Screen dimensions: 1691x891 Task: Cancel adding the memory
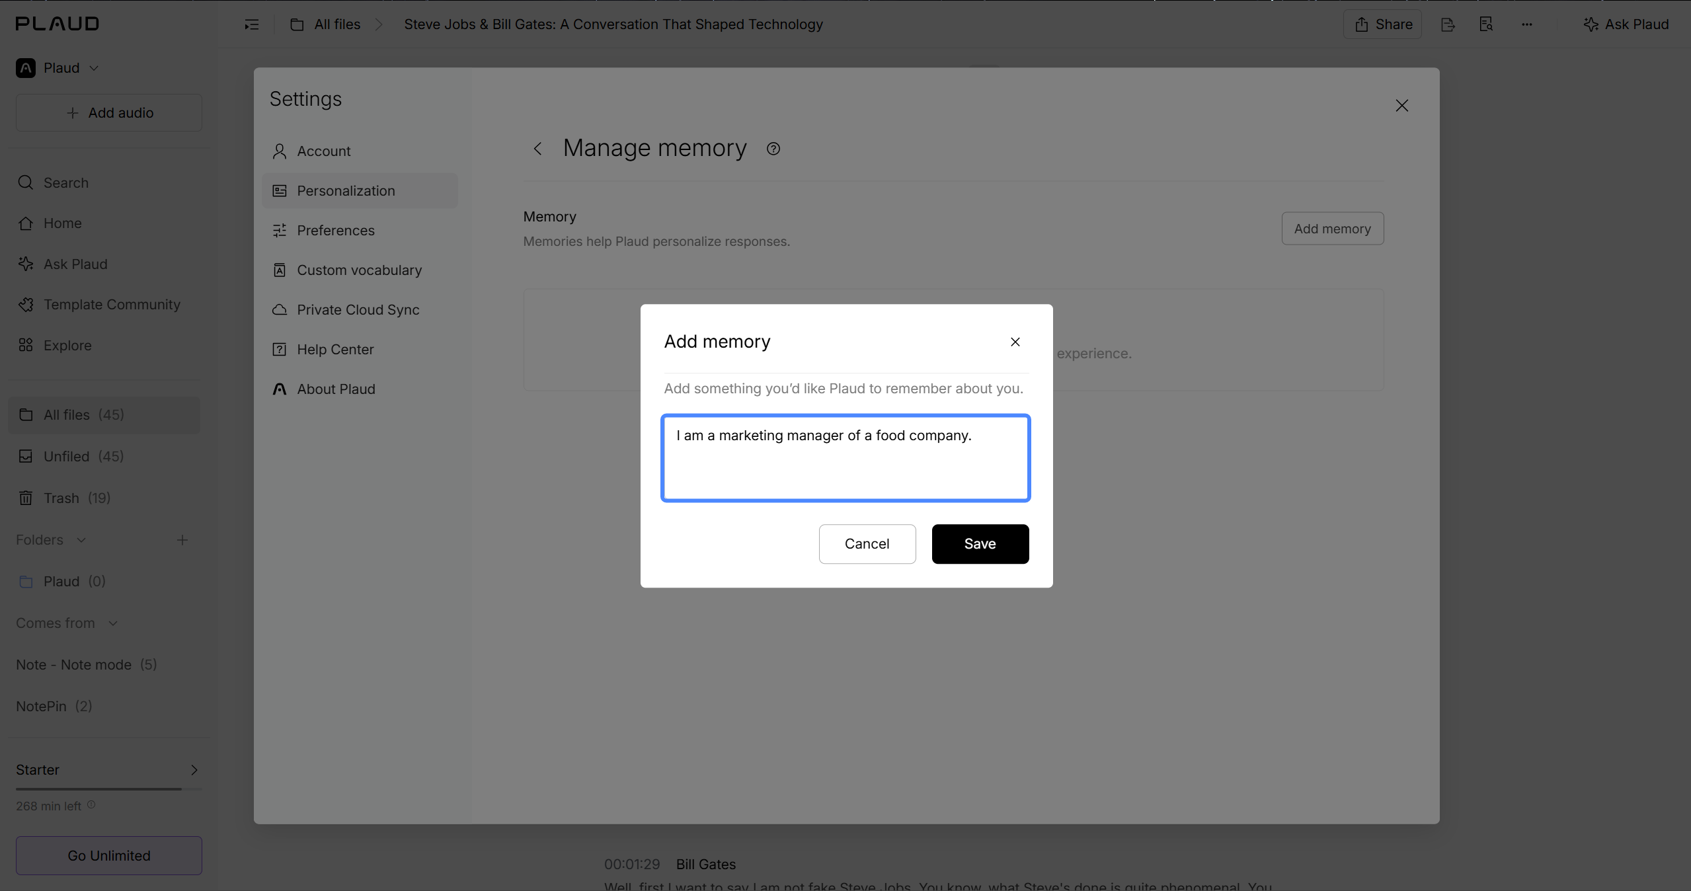(x=867, y=544)
